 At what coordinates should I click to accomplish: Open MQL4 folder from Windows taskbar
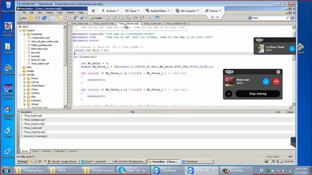click(64, 171)
